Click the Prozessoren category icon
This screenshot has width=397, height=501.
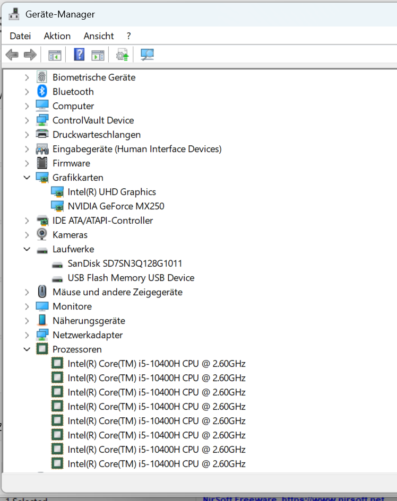42,349
